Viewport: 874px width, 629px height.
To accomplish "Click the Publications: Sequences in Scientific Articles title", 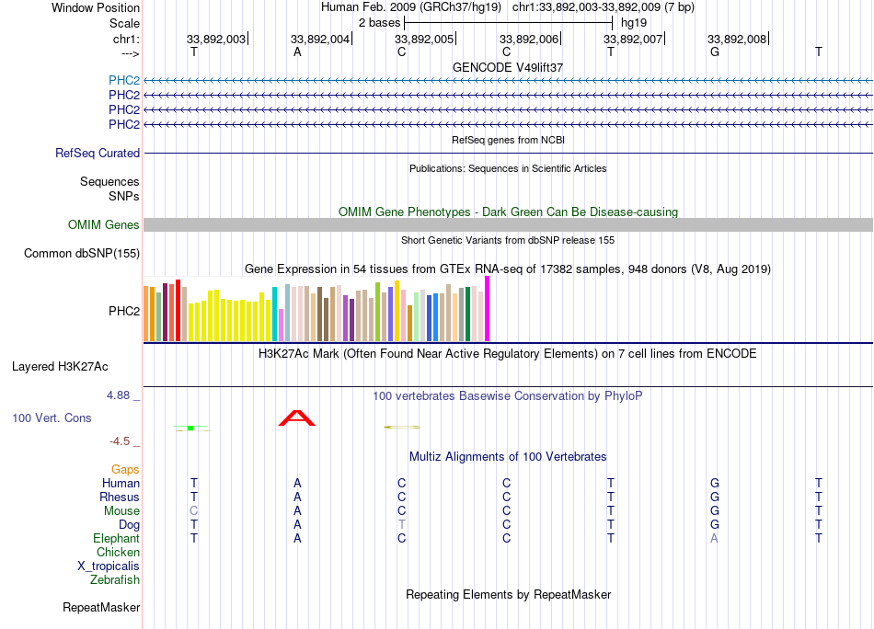I will 508,168.
